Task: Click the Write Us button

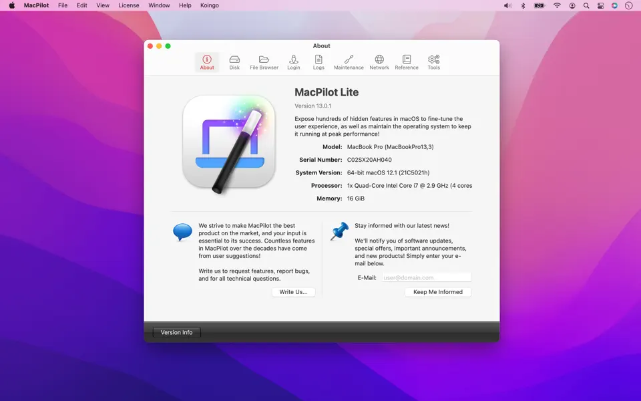Action: tap(294, 291)
